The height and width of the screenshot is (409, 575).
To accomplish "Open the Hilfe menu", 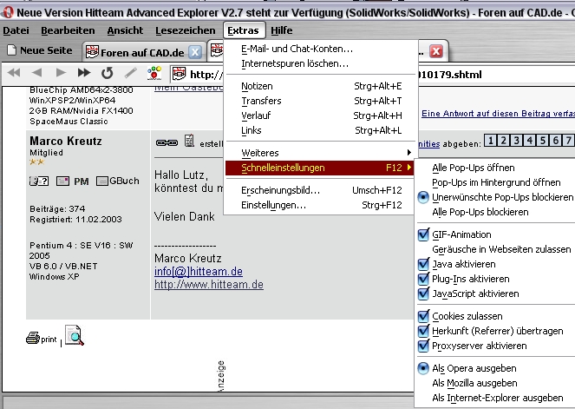I will pos(282,30).
